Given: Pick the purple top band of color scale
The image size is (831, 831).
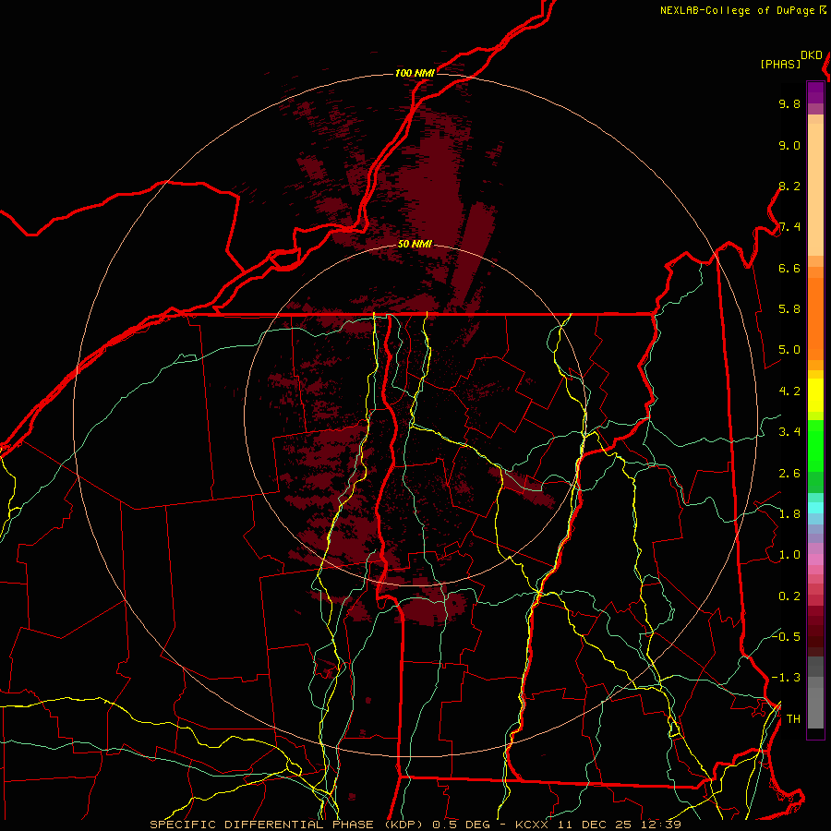Looking at the screenshot, I should click(815, 92).
